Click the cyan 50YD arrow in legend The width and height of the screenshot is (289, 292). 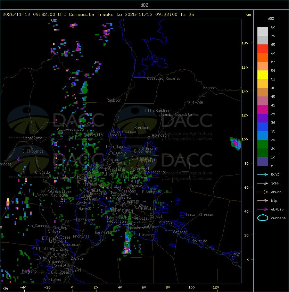coord(263,174)
